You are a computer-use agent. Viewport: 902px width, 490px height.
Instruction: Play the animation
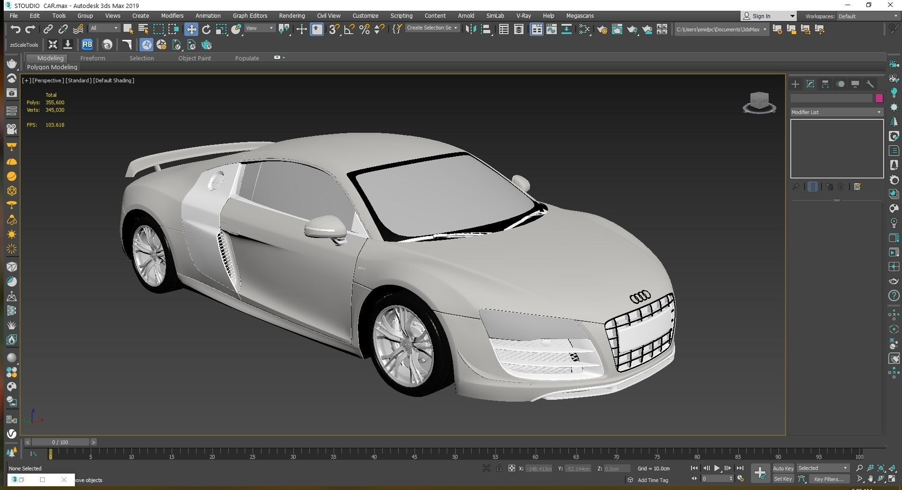point(717,468)
